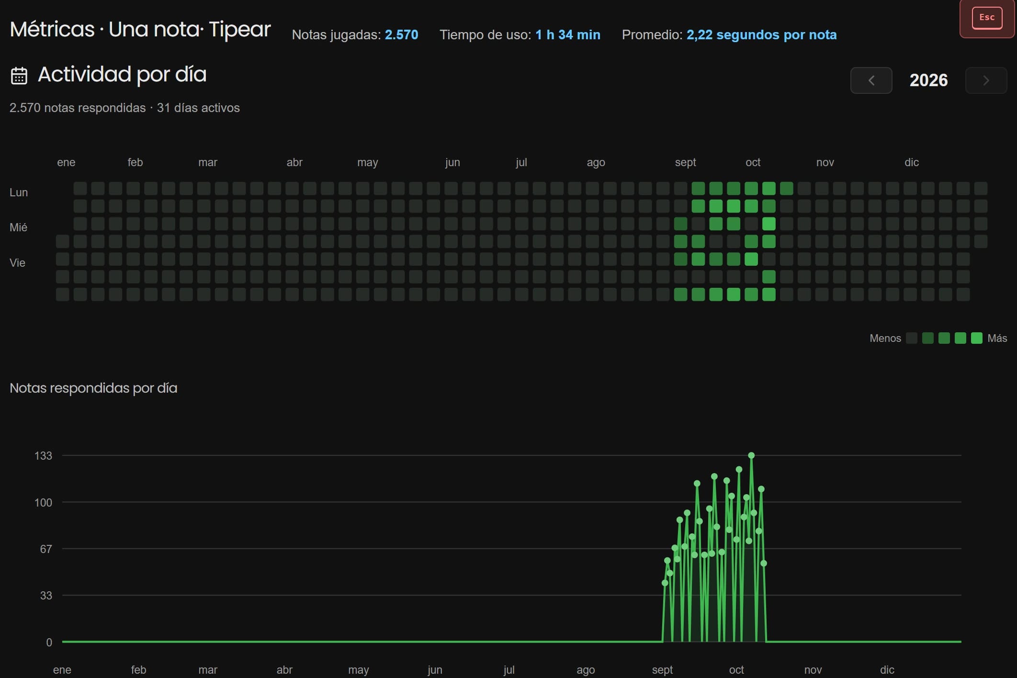Click the ene month label in heatmap
Image resolution: width=1017 pixels, height=678 pixels.
[x=66, y=162]
